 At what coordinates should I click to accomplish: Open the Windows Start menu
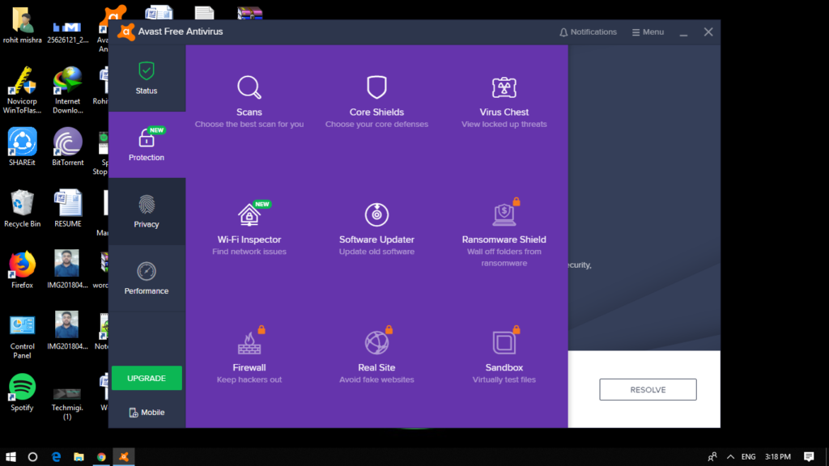pos(11,457)
